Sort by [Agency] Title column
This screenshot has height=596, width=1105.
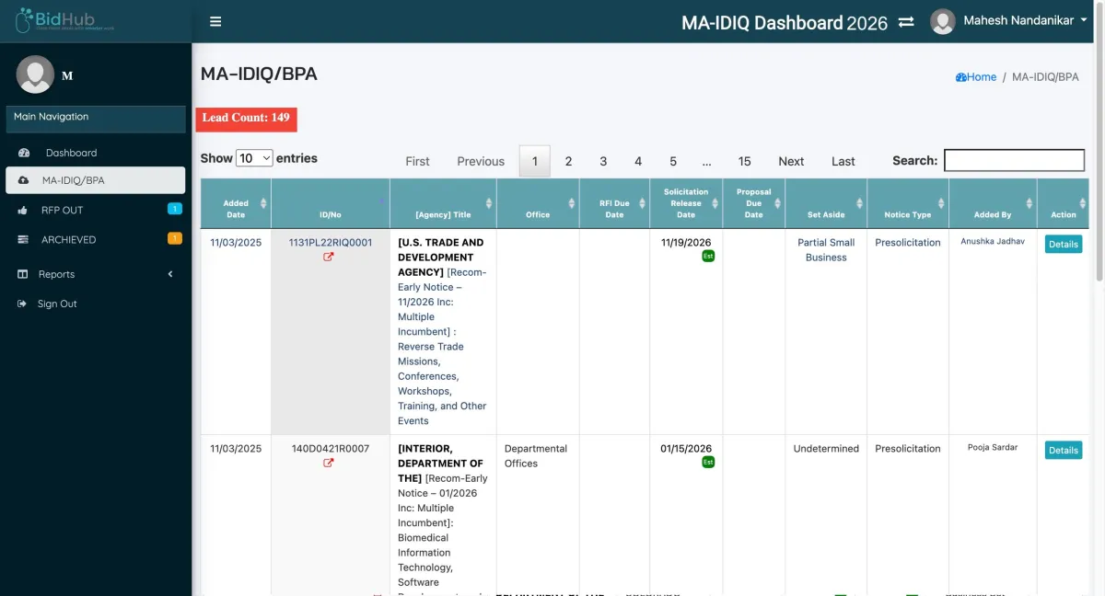pos(443,203)
